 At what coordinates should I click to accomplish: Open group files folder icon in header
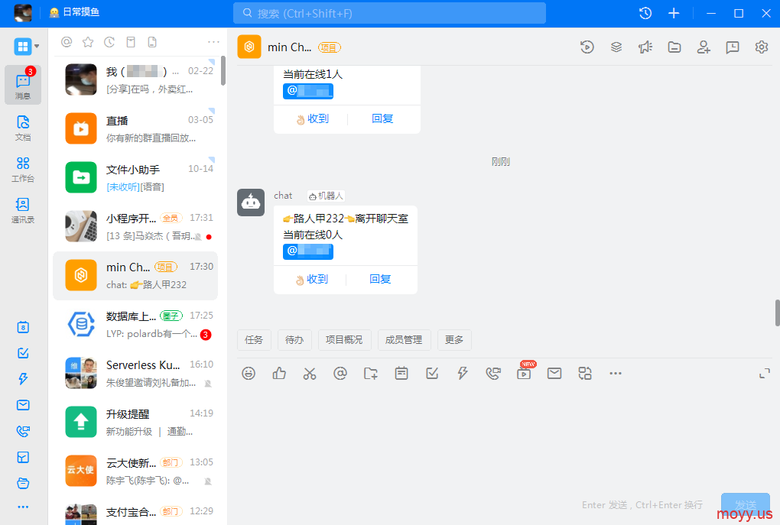[x=674, y=47]
